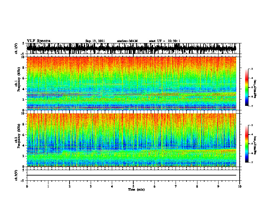Click the "Time (min)" axis label

point(136,190)
